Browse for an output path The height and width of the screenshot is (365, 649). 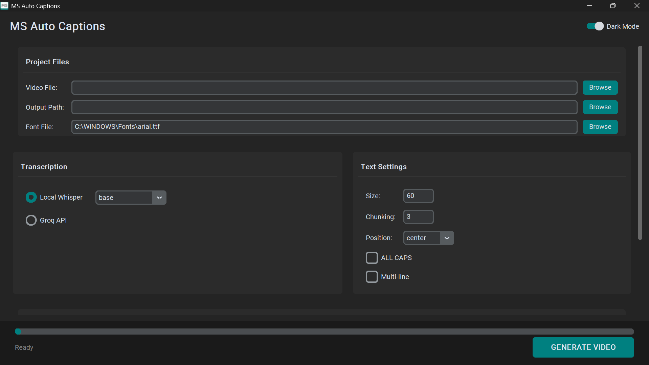pyautogui.click(x=600, y=107)
